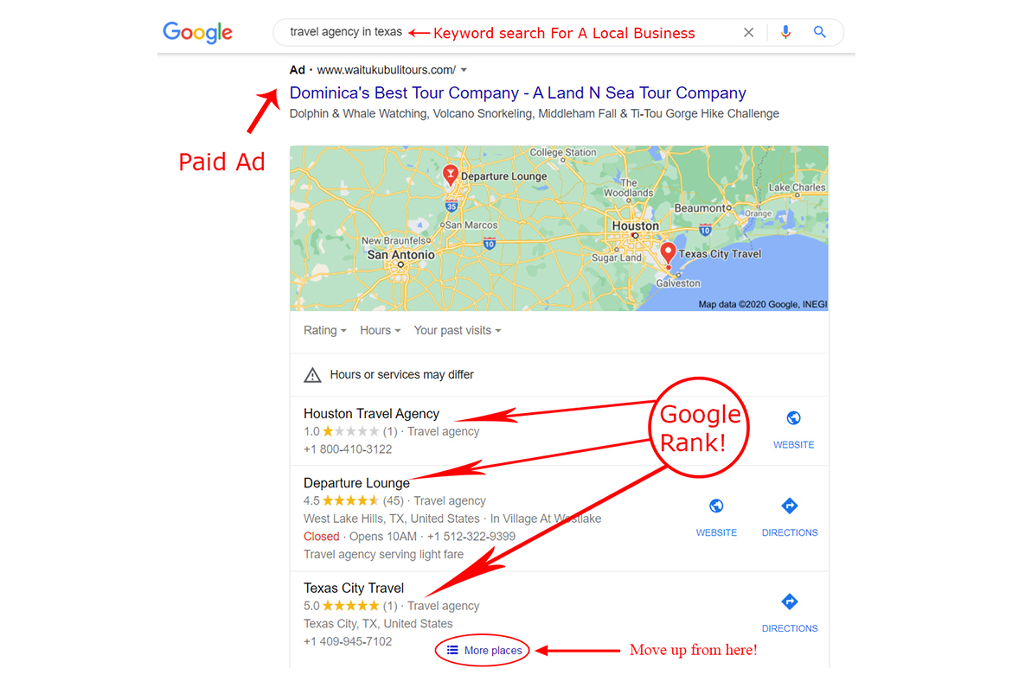Expand the Hours filter dropdown

(x=380, y=330)
